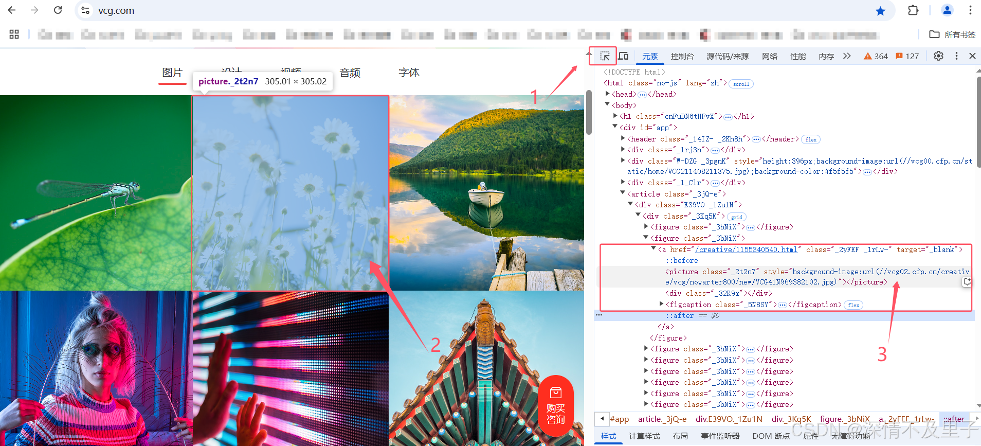The height and width of the screenshot is (446, 981).
Task: Collapse the div id=app node
Action: (615, 127)
